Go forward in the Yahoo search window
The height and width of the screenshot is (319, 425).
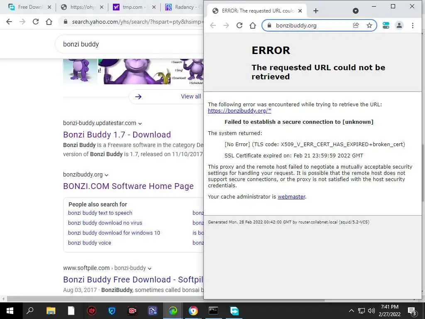pyautogui.click(x=22, y=22)
